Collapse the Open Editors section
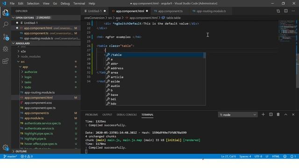Screen dimensions: 299x168 (46, 18)
